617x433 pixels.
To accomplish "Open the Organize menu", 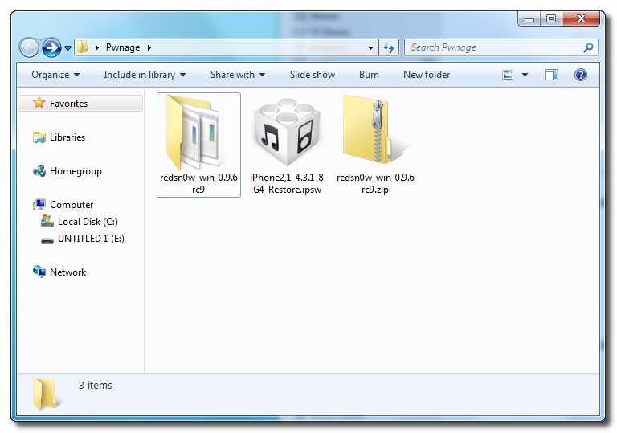I will tap(55, 75).
